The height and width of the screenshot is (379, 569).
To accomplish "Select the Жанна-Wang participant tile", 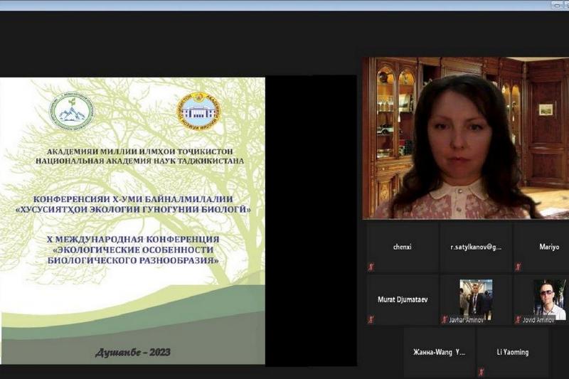I will click(x=439, y=352).
